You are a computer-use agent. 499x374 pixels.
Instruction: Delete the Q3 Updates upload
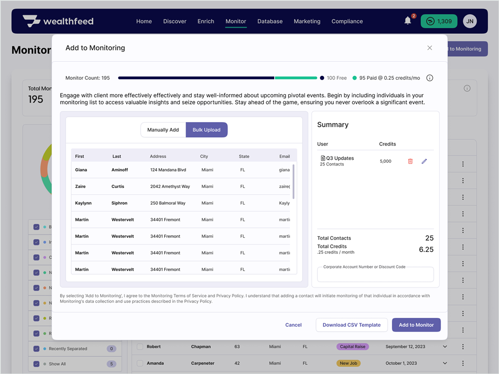click(x=410, y=162)
